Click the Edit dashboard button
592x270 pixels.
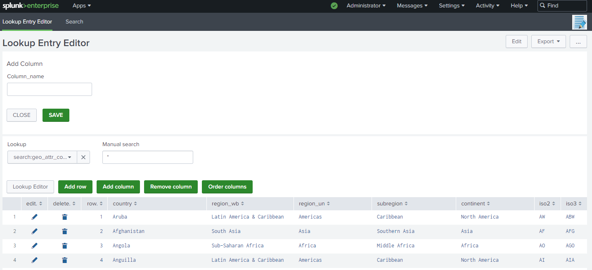click(516, 42)
